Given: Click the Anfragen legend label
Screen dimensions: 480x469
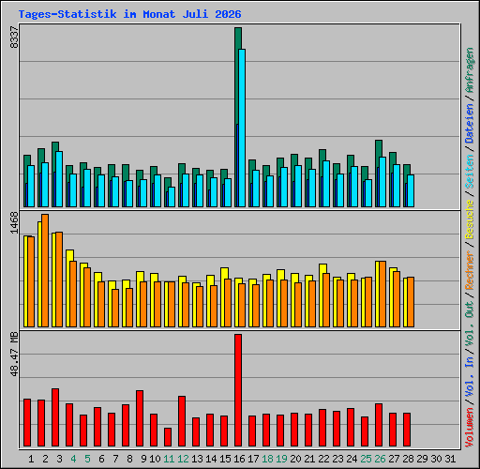Looking at the screenshot, I should 470,70.
